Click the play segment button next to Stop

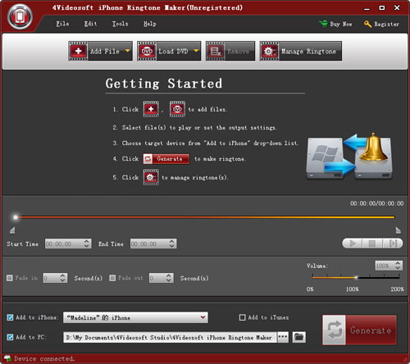pyautogui.click(x=393, y=243)
